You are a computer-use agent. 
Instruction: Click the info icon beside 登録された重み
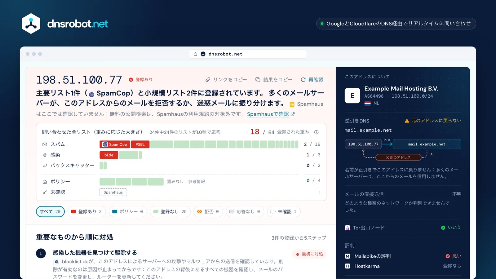pyautogui.click(x=316, y=132)
